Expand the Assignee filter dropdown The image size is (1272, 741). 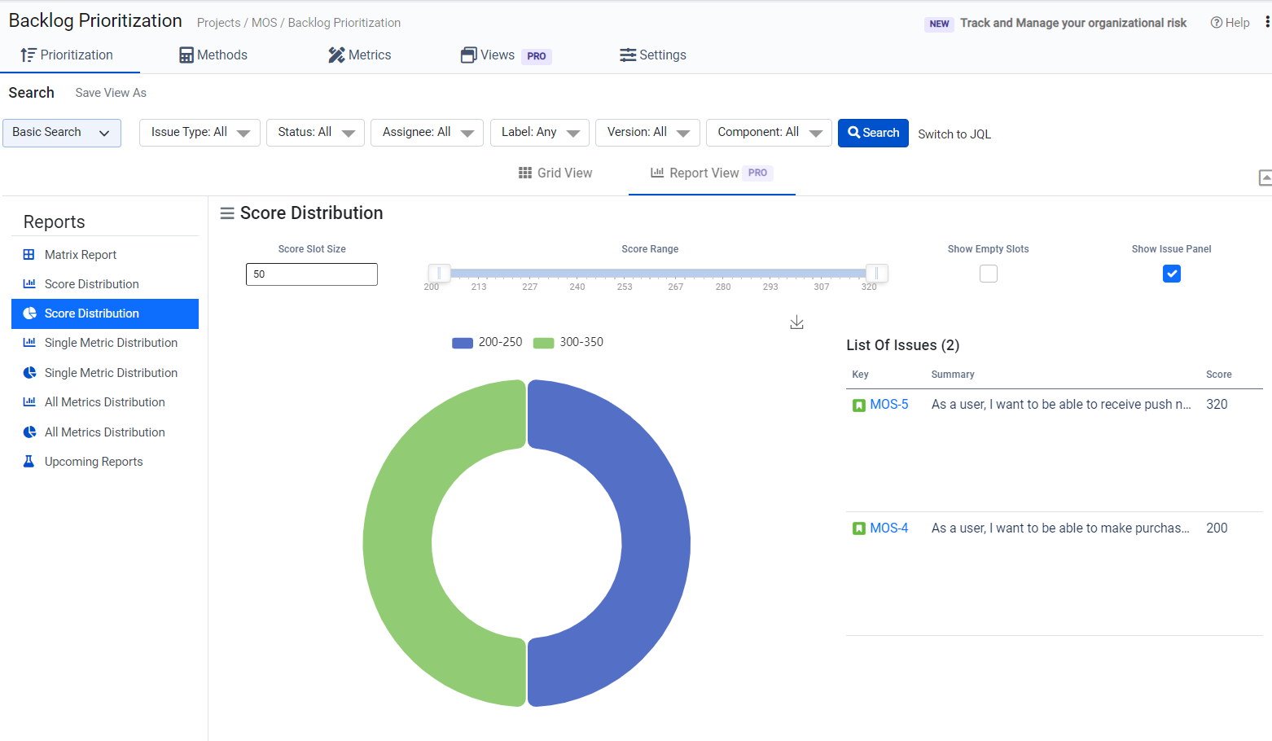[x=427, y=133]
